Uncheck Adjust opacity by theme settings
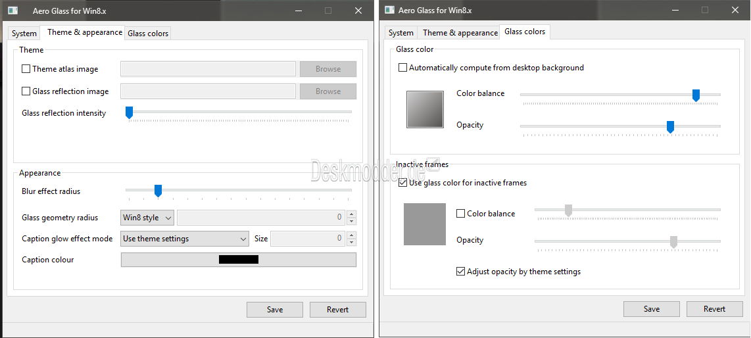Screen dimensions: 751x338 click(x=461, y=272)
